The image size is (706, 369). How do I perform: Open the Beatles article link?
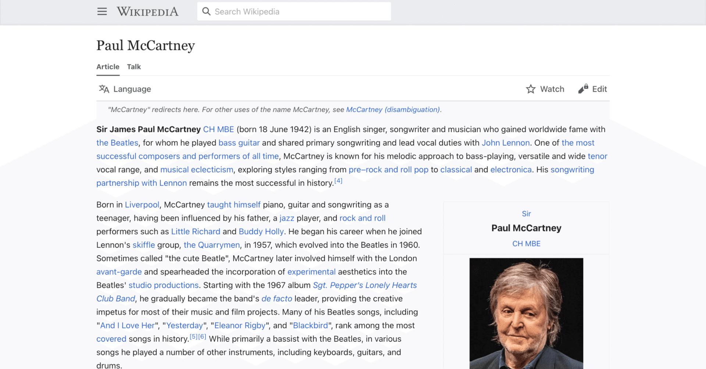117,143
